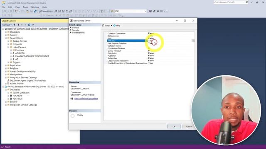The image size is (266, 149).
Task: Expand the Replication node
Action: 6,65
